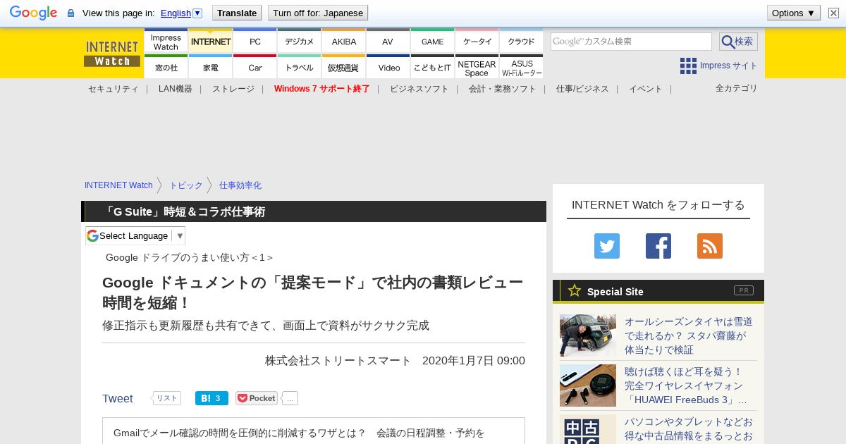Screen dimensions: 846x444
Task: Click the 仕事効率化 breadcrumb link
Action: tap(240, 185)
